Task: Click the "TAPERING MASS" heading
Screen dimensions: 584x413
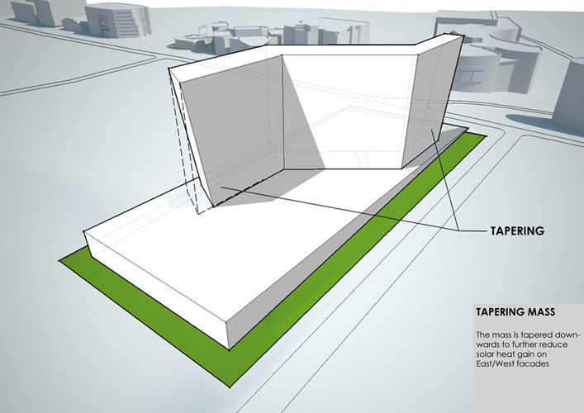Action: point(515,311)
